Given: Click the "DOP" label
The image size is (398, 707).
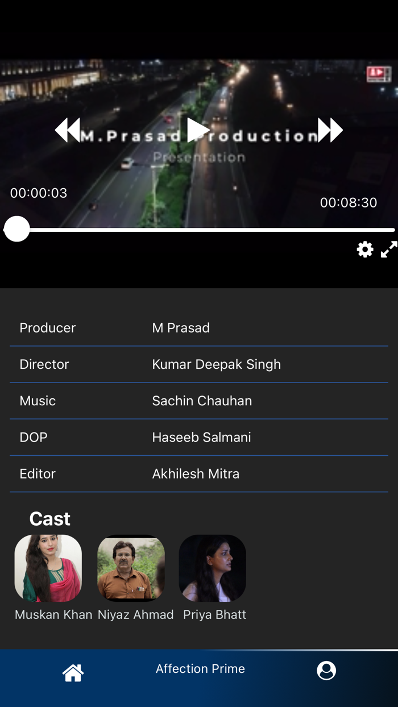Looking at the screenshot, I should [x=34, y=437].
